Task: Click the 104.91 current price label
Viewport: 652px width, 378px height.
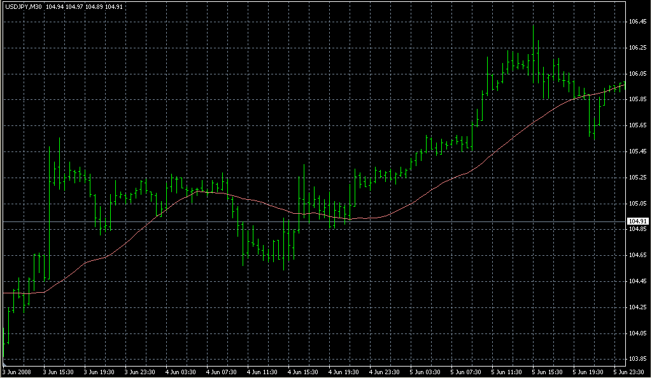Action: 637,221
